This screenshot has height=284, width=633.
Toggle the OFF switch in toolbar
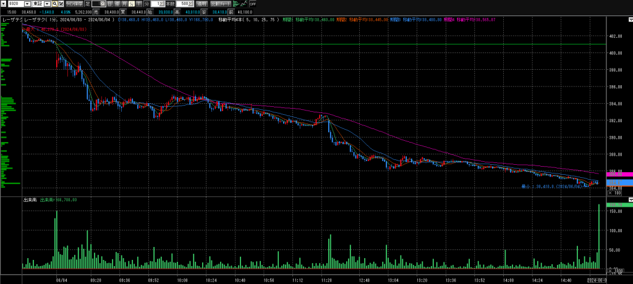[x=252, y=4]
